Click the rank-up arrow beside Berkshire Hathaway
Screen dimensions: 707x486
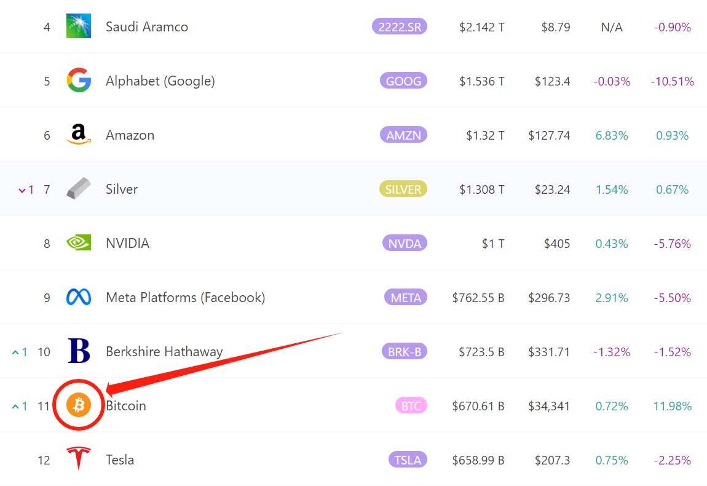point(15,352)
